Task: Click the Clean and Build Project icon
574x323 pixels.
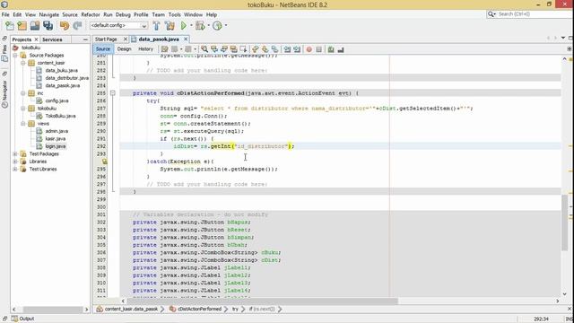Action: tap(170, 26)
